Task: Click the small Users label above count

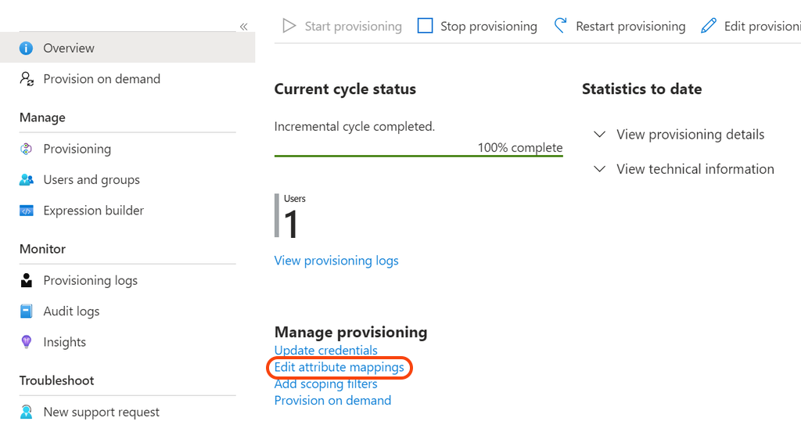Action: click(295, 199)
